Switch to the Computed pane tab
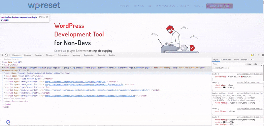The height and width of the screenshot is (126, 264). [x=226, y=60]
